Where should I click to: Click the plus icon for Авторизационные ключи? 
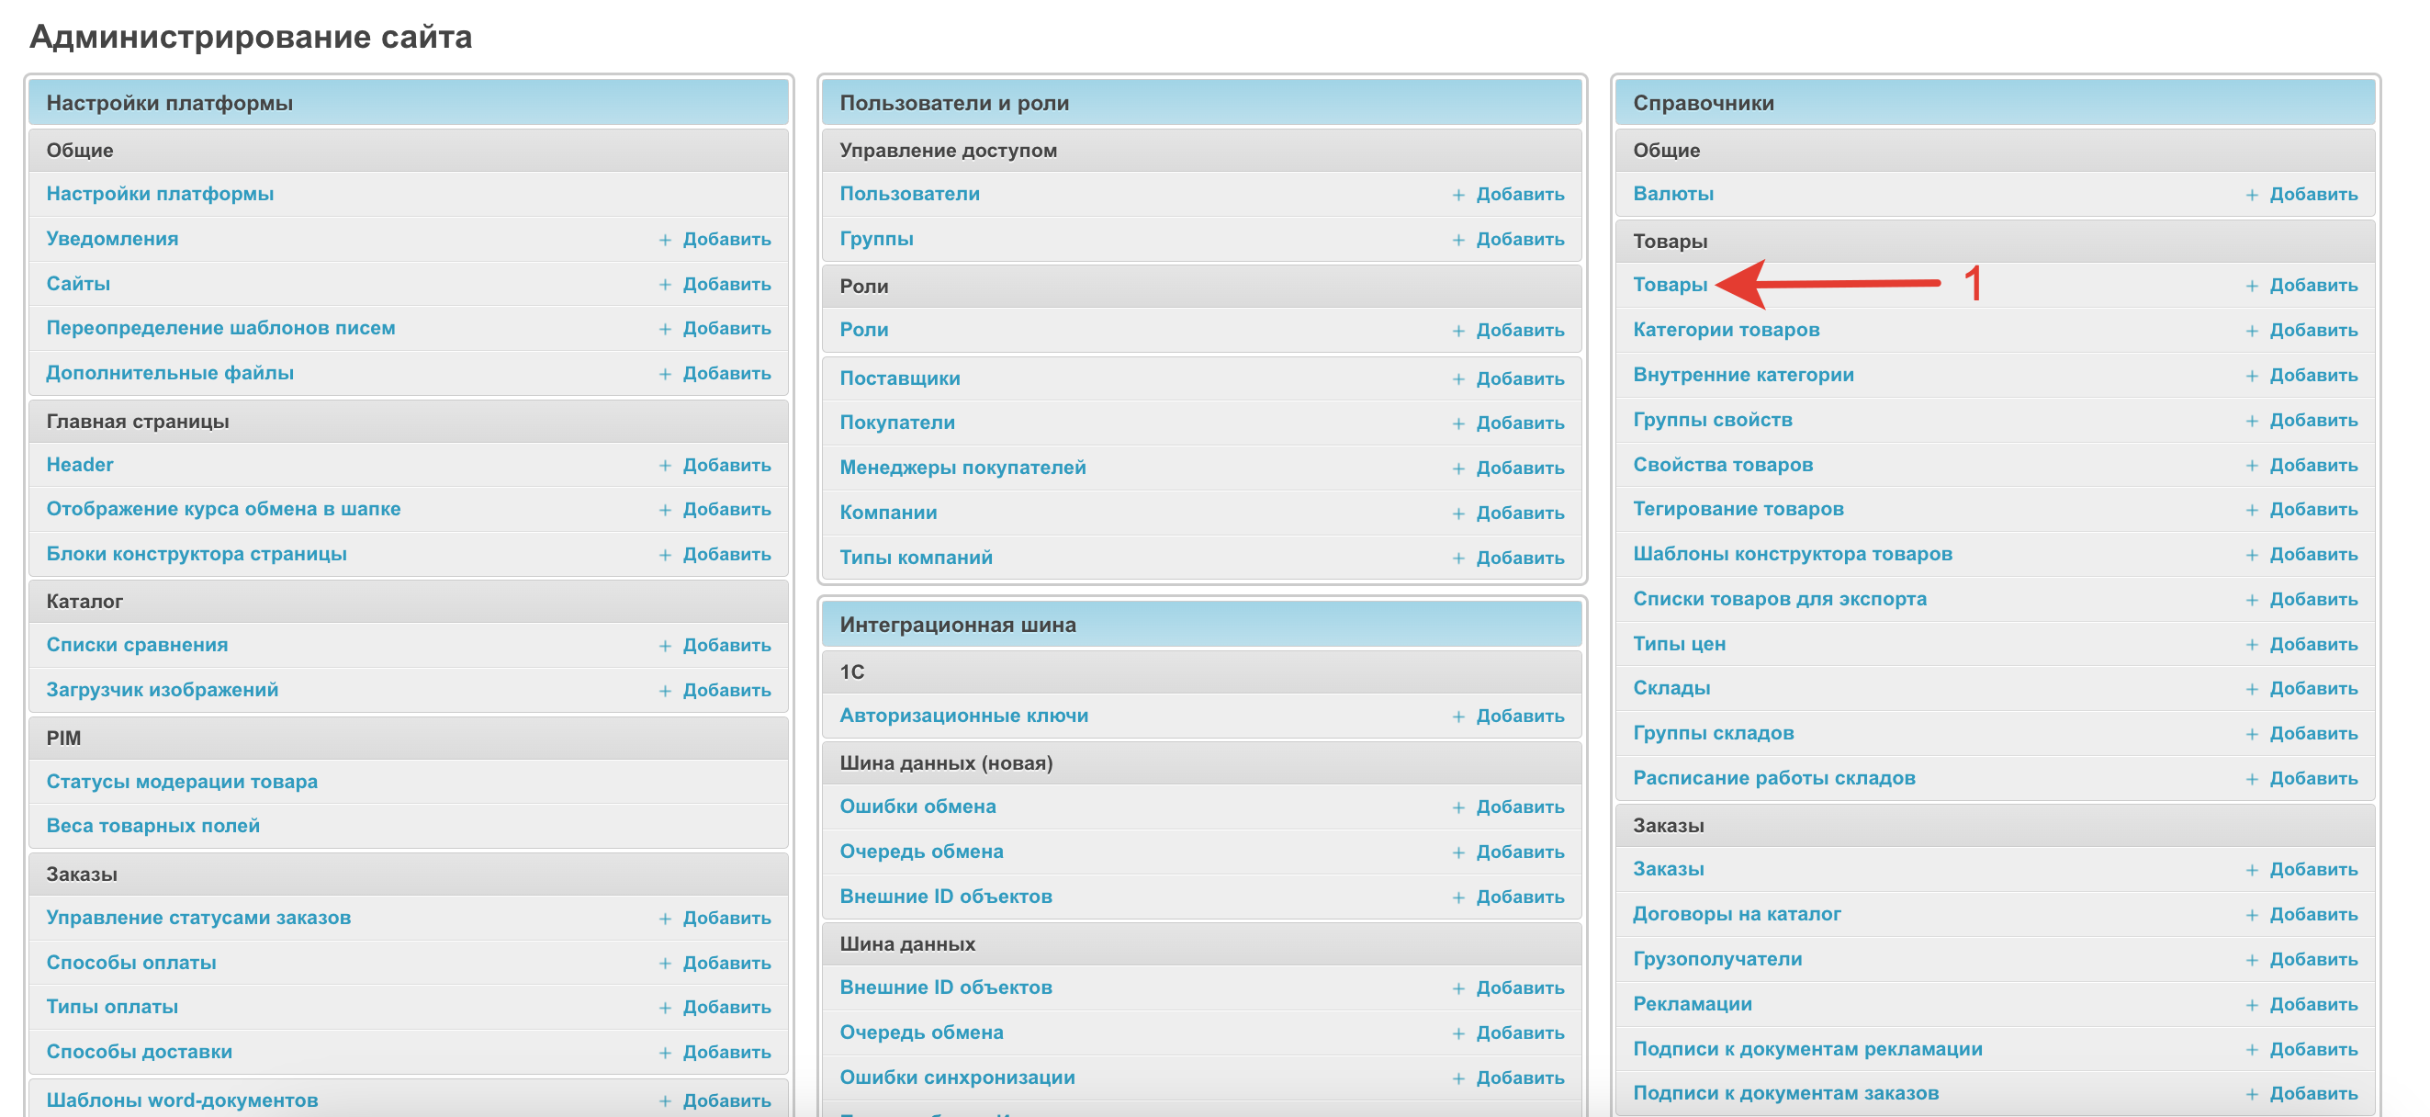point(1457,716)
